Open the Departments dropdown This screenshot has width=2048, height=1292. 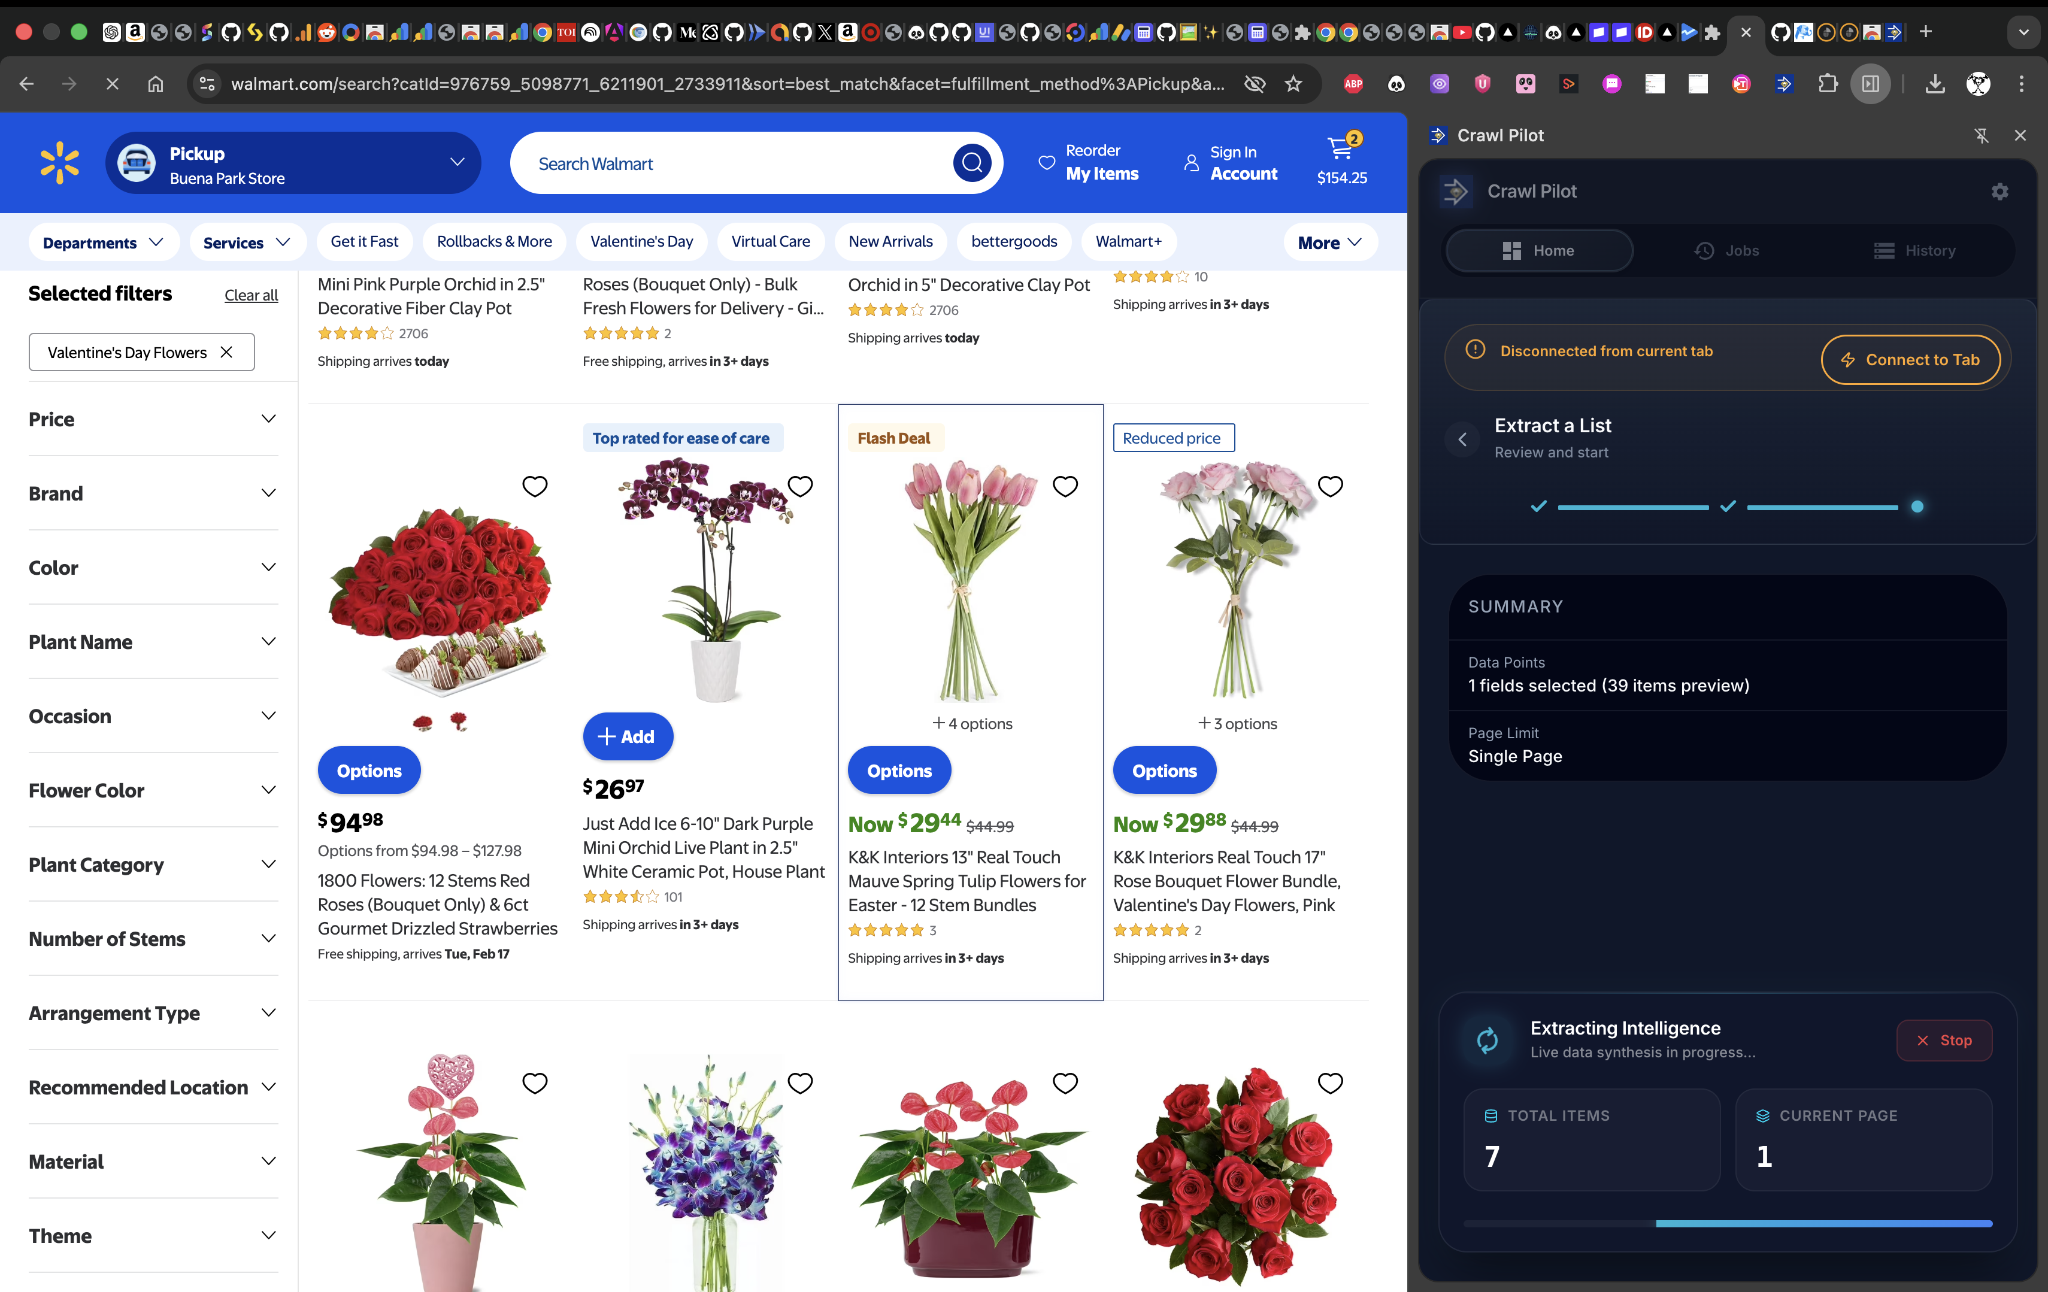(x=103, y=242)
